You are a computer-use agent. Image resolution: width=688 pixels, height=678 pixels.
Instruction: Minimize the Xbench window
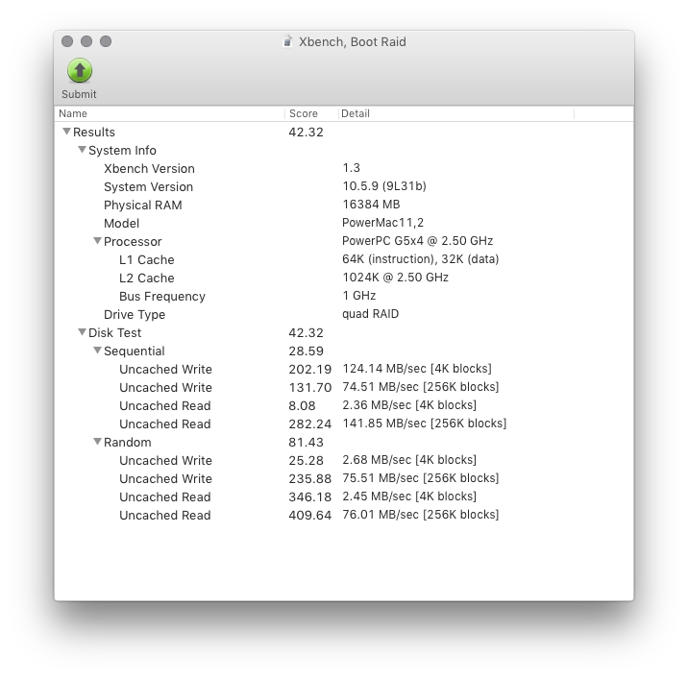click(x=86, y=41)
